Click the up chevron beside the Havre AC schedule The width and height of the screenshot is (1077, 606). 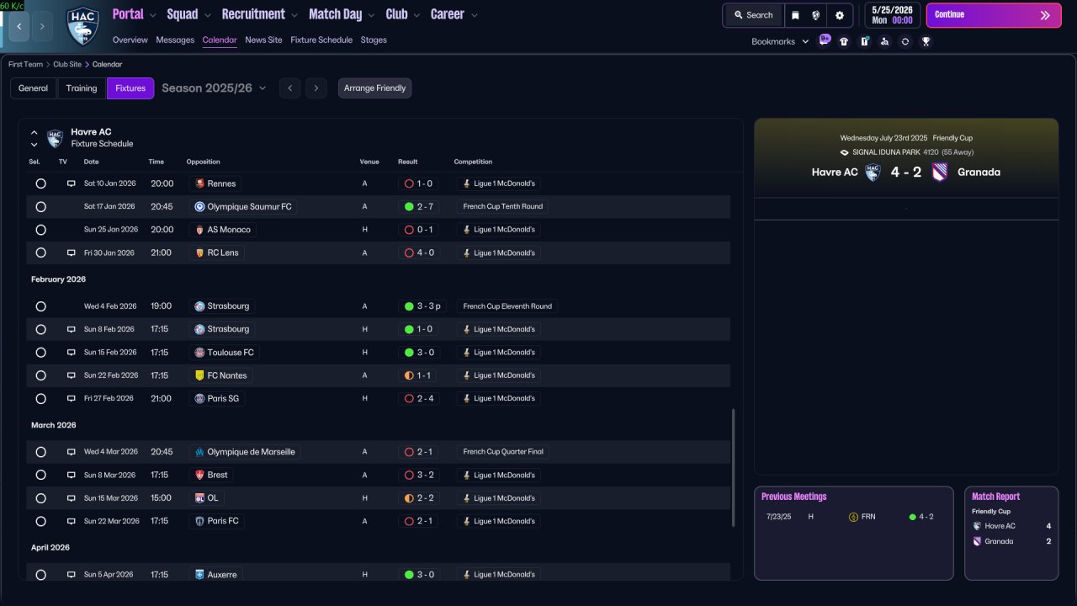point(34,132)
